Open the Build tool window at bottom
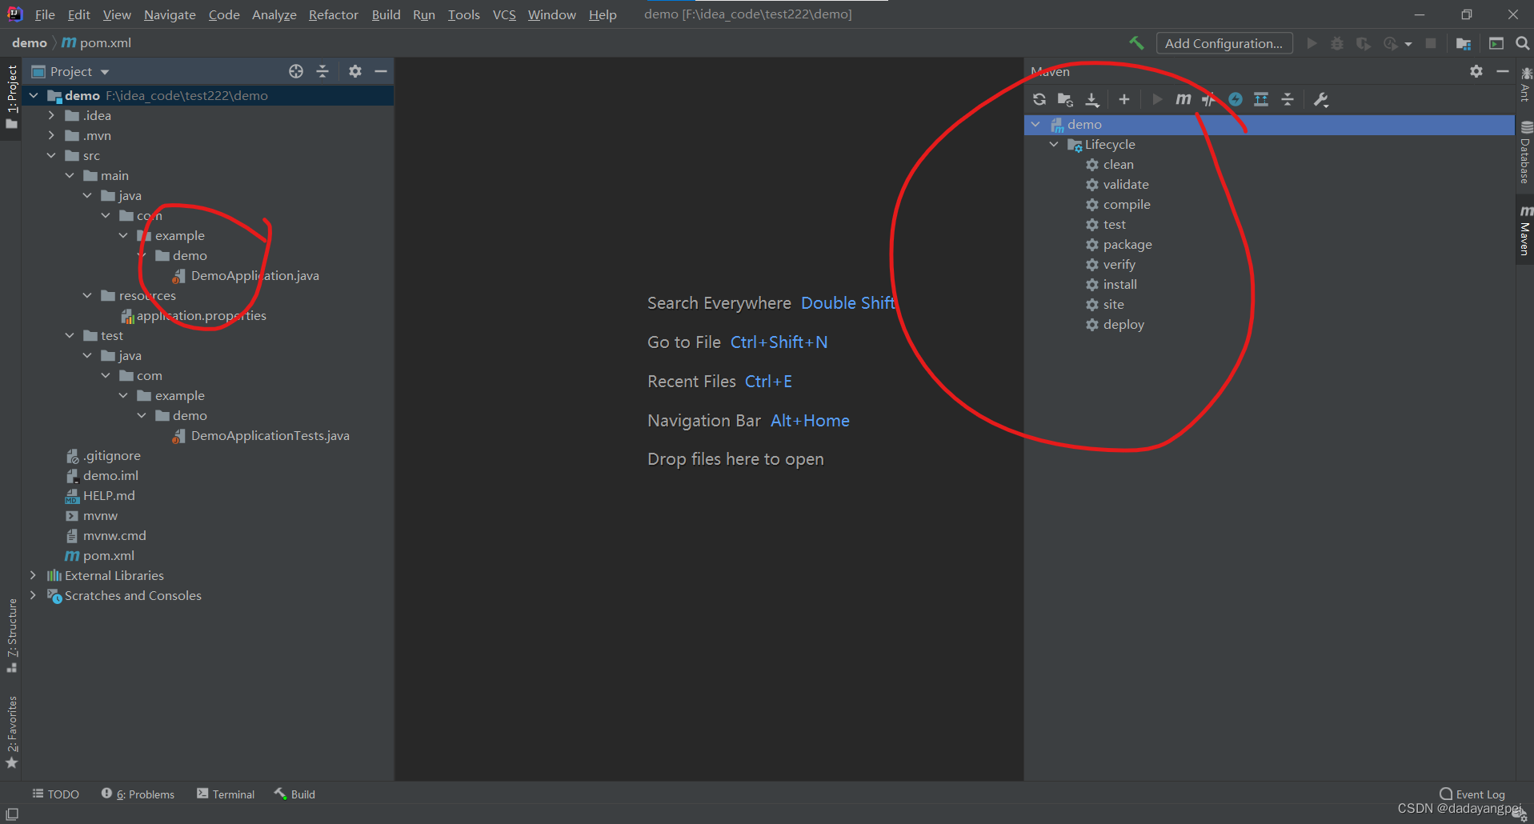1534x824 pixels. 294,794
